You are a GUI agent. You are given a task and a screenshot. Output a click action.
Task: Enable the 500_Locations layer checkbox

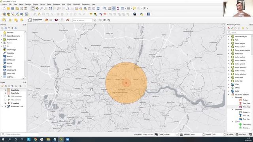click(x=6, y=96)
